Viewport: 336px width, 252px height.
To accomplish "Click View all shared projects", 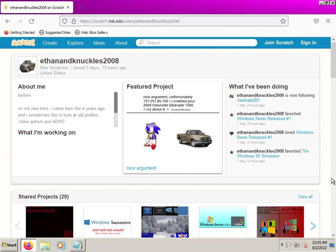I will [305, 197].
